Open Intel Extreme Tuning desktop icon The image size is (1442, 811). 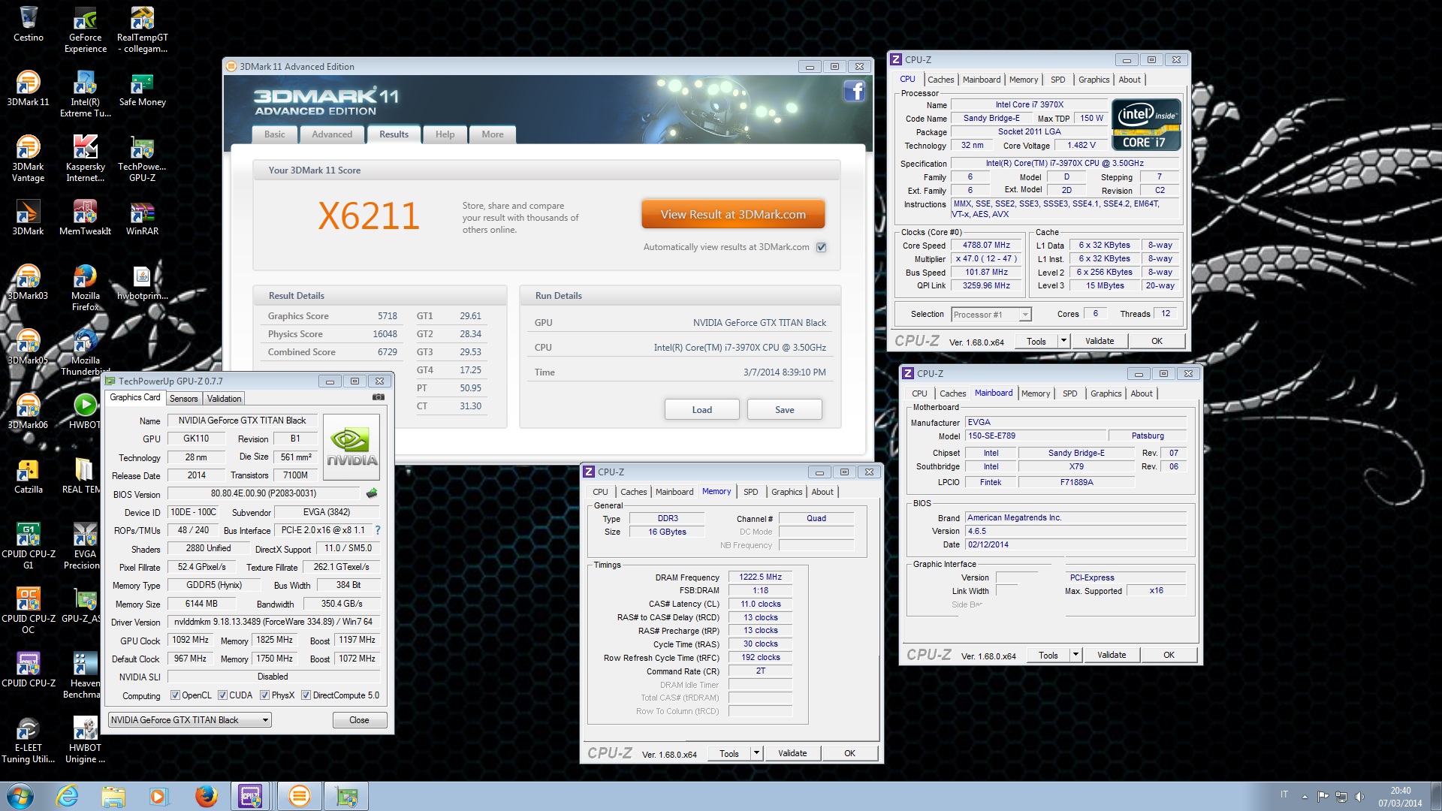(86, 94)
